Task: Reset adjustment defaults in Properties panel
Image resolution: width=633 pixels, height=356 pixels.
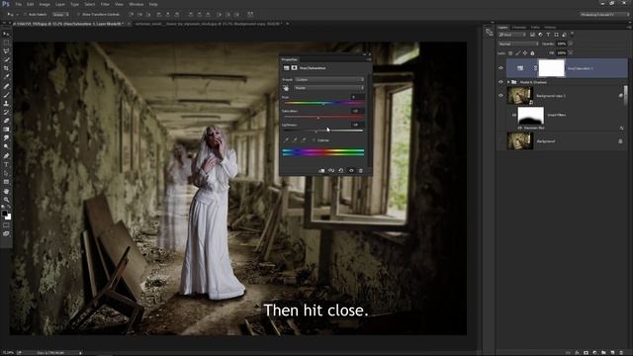Action: pyautogui.click(x=341, y=171)
